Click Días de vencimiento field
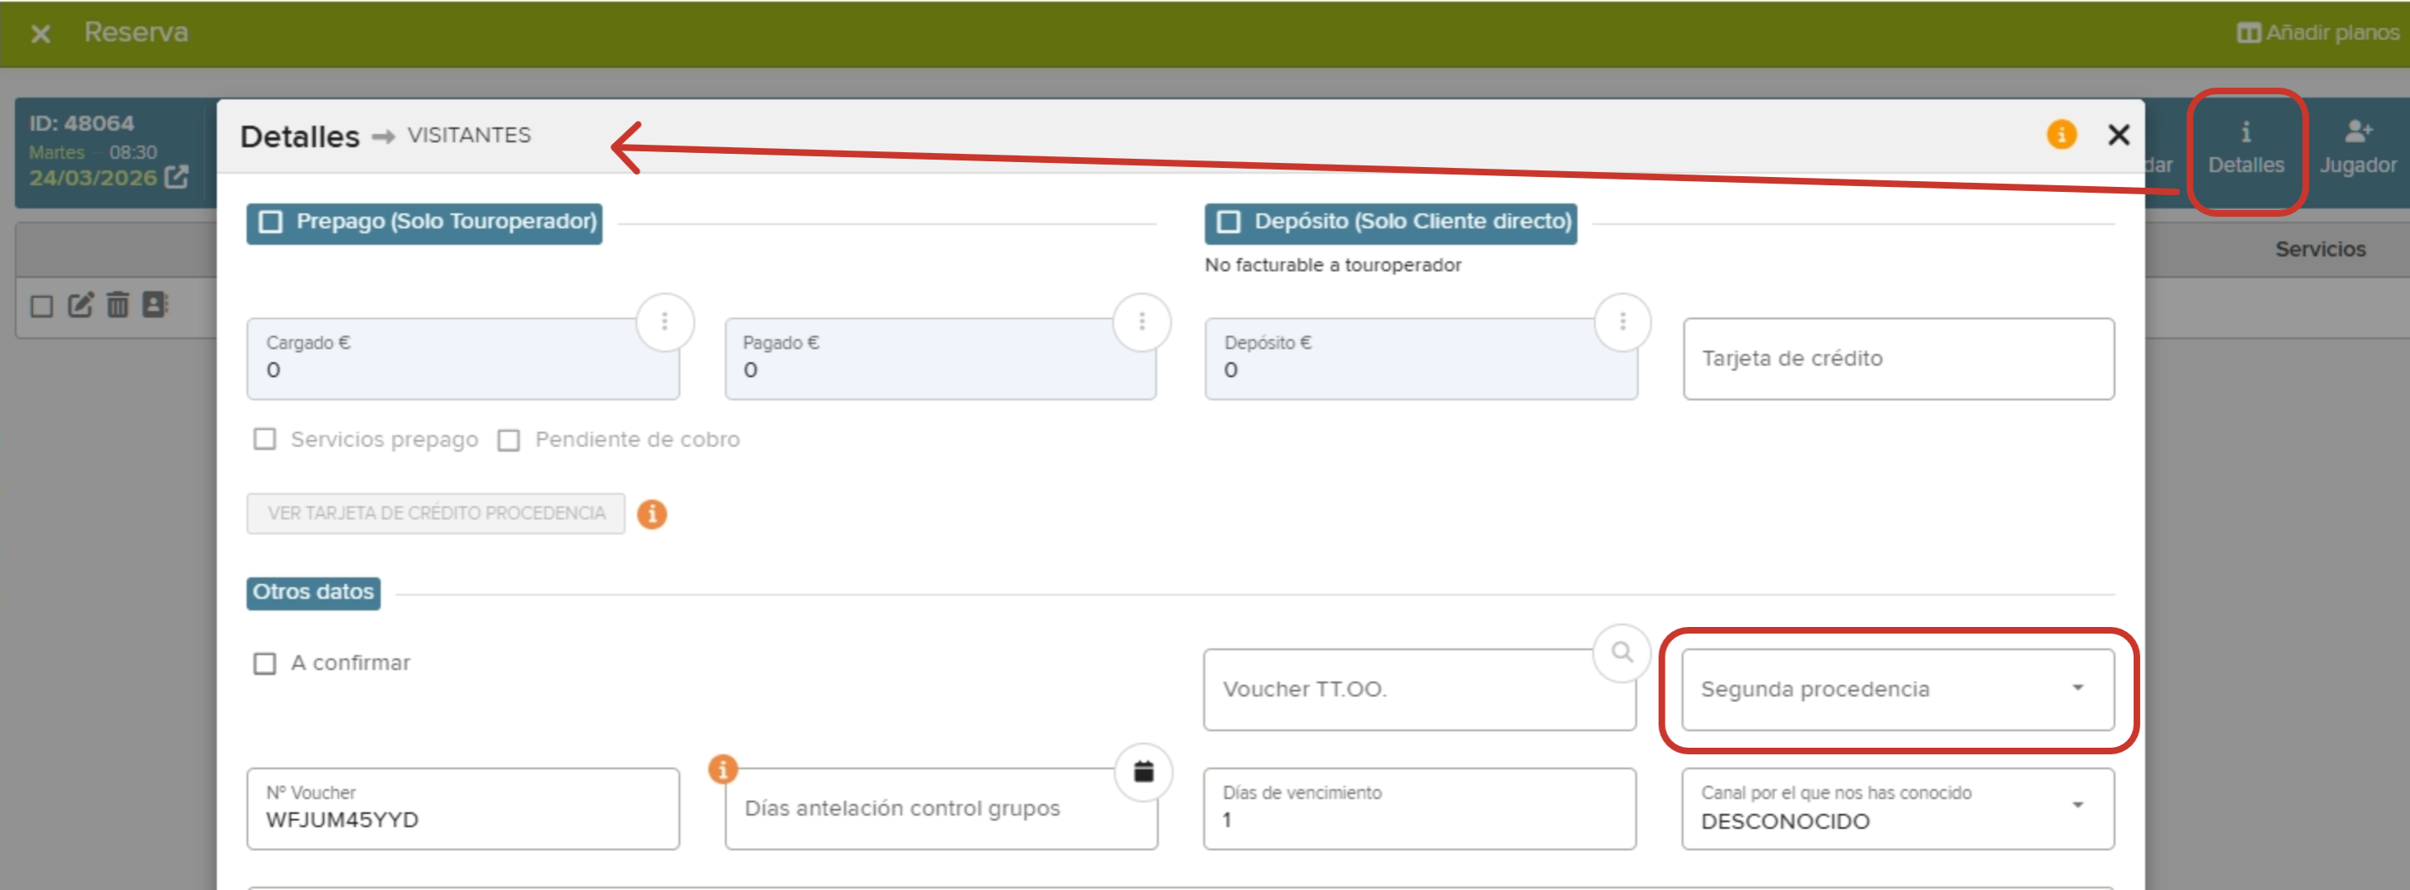The height and width of the screenshot is (890, 2410). pos(1419,808)
